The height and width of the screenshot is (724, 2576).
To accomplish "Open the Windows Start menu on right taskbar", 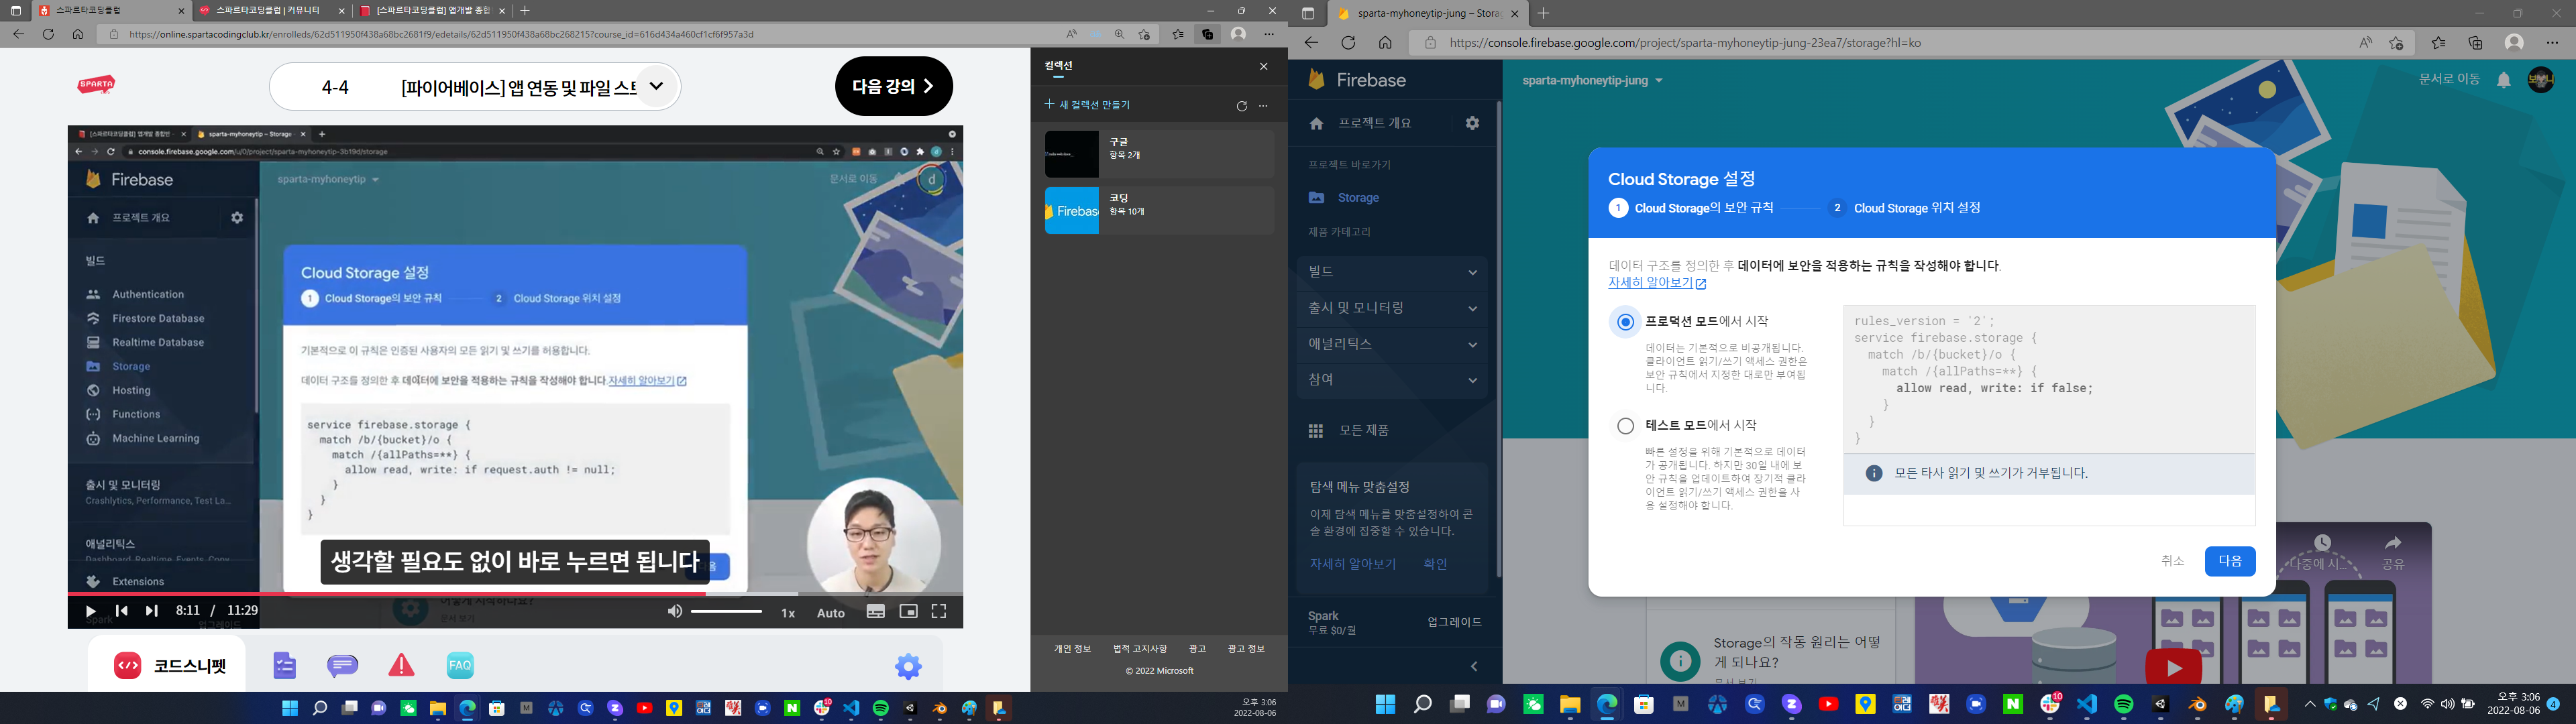I will point(1385,705).
